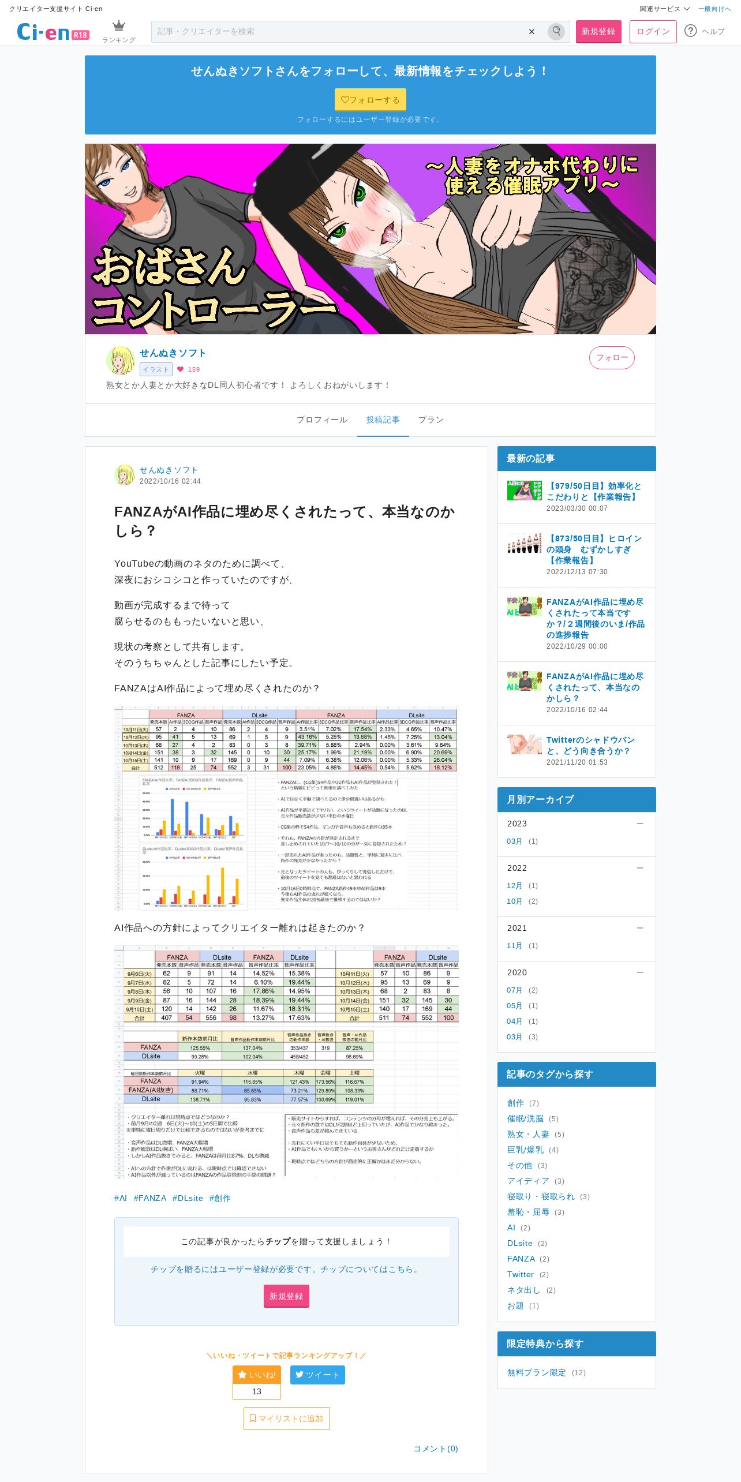Image resolution: width=741 pixels, height=1482 pixels.
Task: Collapse the 2021 archive section
Action: pyautogui.click(x=640, y=928)
